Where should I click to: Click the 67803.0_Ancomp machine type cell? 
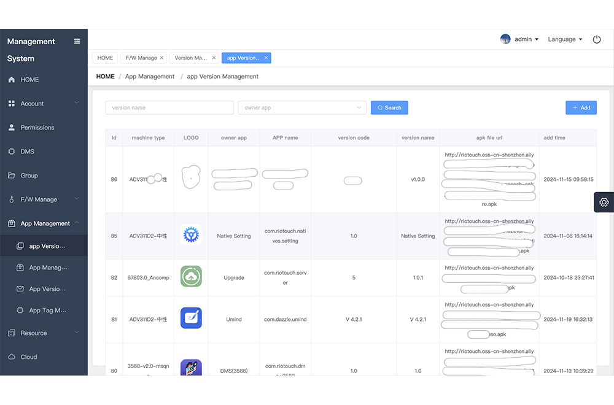[x=148, y=277]
